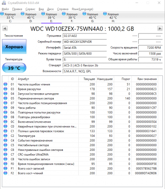This screenshot has height=189, width=165.
Task: Click status circle of attribute 01 row
Action: (5, 84)
